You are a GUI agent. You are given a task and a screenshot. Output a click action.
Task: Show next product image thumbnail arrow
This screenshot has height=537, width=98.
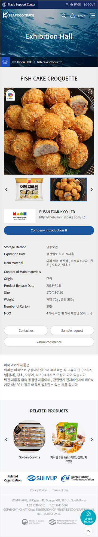click(92, 190)
